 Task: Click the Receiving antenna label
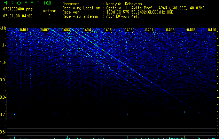click(80, 16)
